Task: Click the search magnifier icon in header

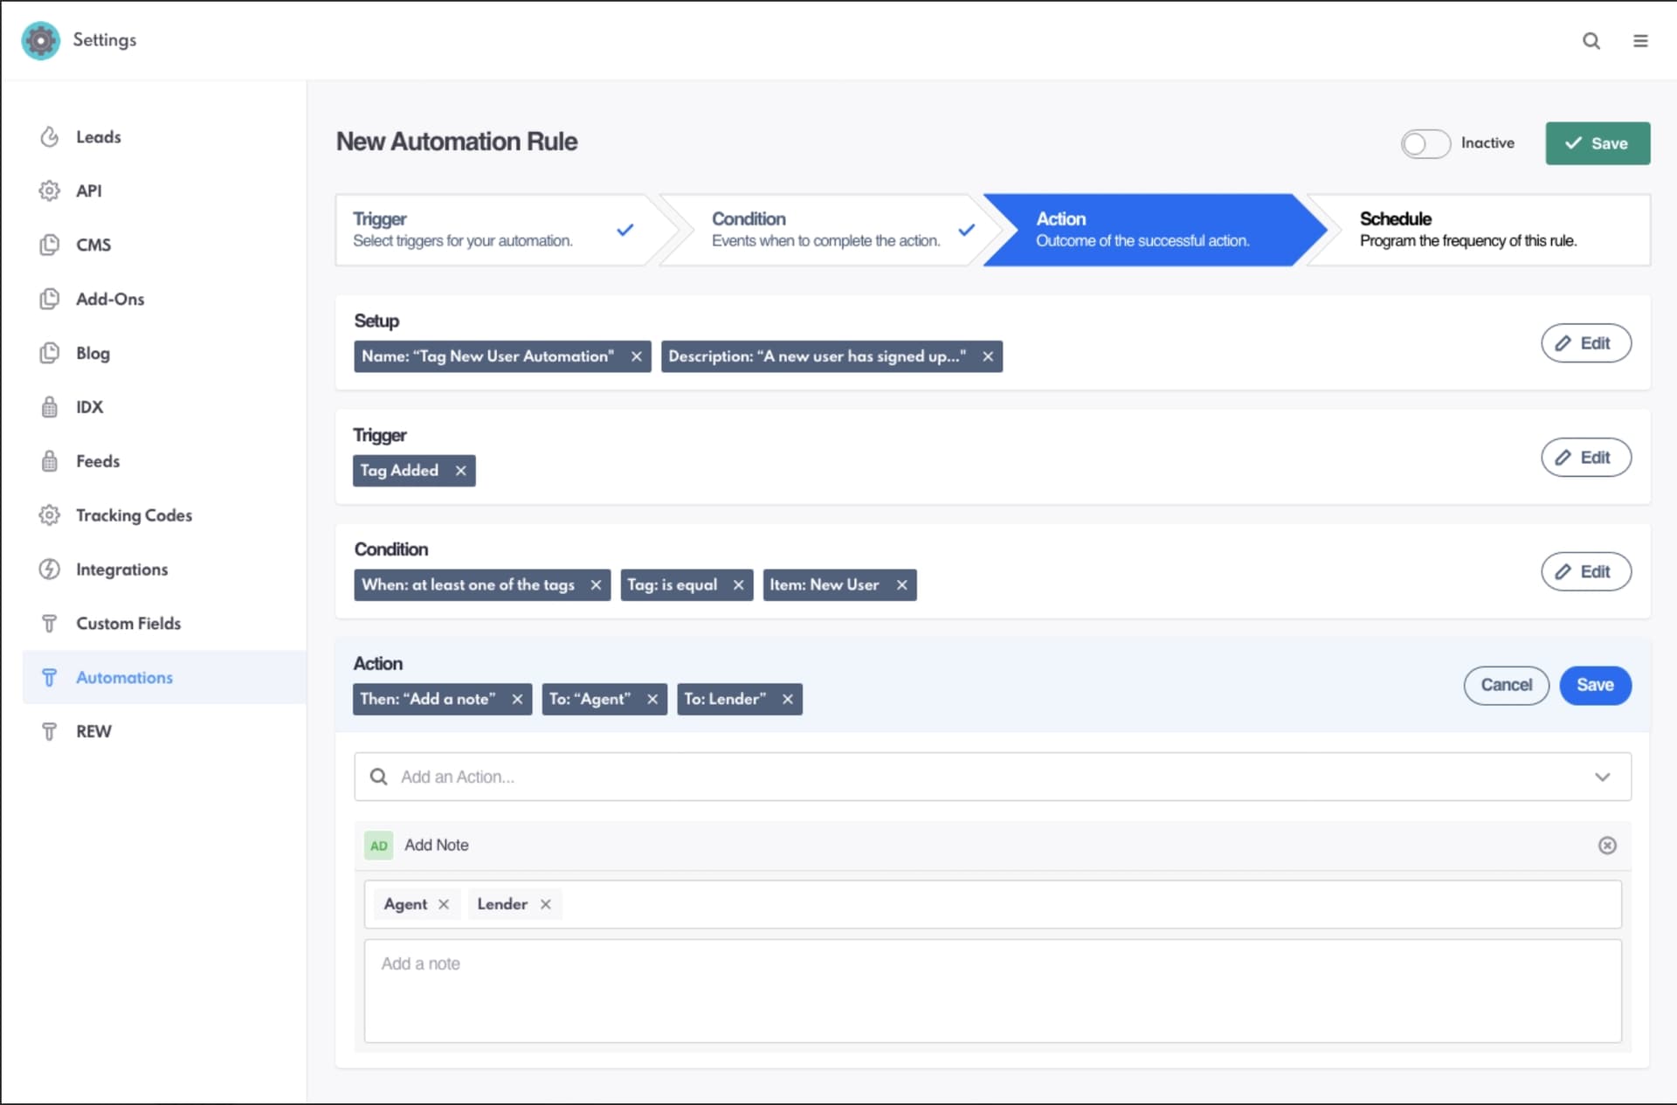Action: (1591, 41)
